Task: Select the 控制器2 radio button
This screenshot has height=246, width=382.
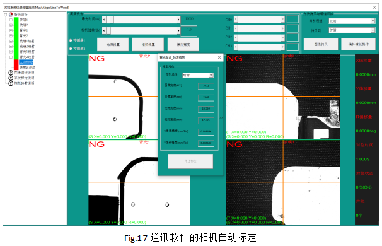Action: [71, 49]
